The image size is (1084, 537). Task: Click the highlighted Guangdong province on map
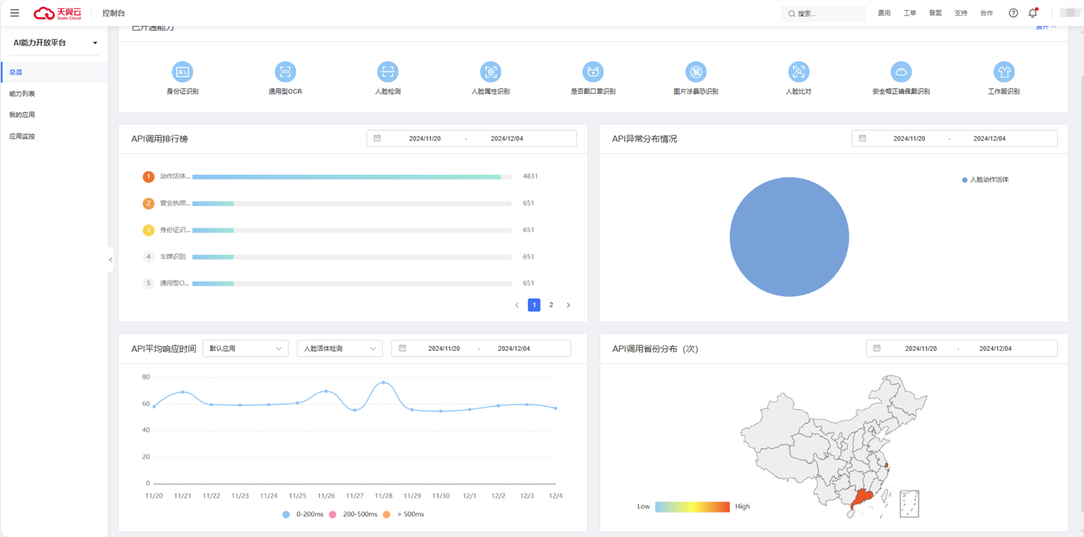[x=861, y=498]
